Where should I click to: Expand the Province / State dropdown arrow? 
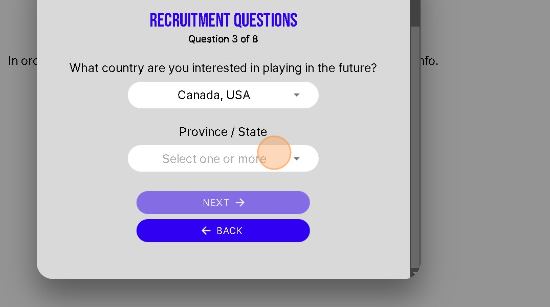pos(296,159)
